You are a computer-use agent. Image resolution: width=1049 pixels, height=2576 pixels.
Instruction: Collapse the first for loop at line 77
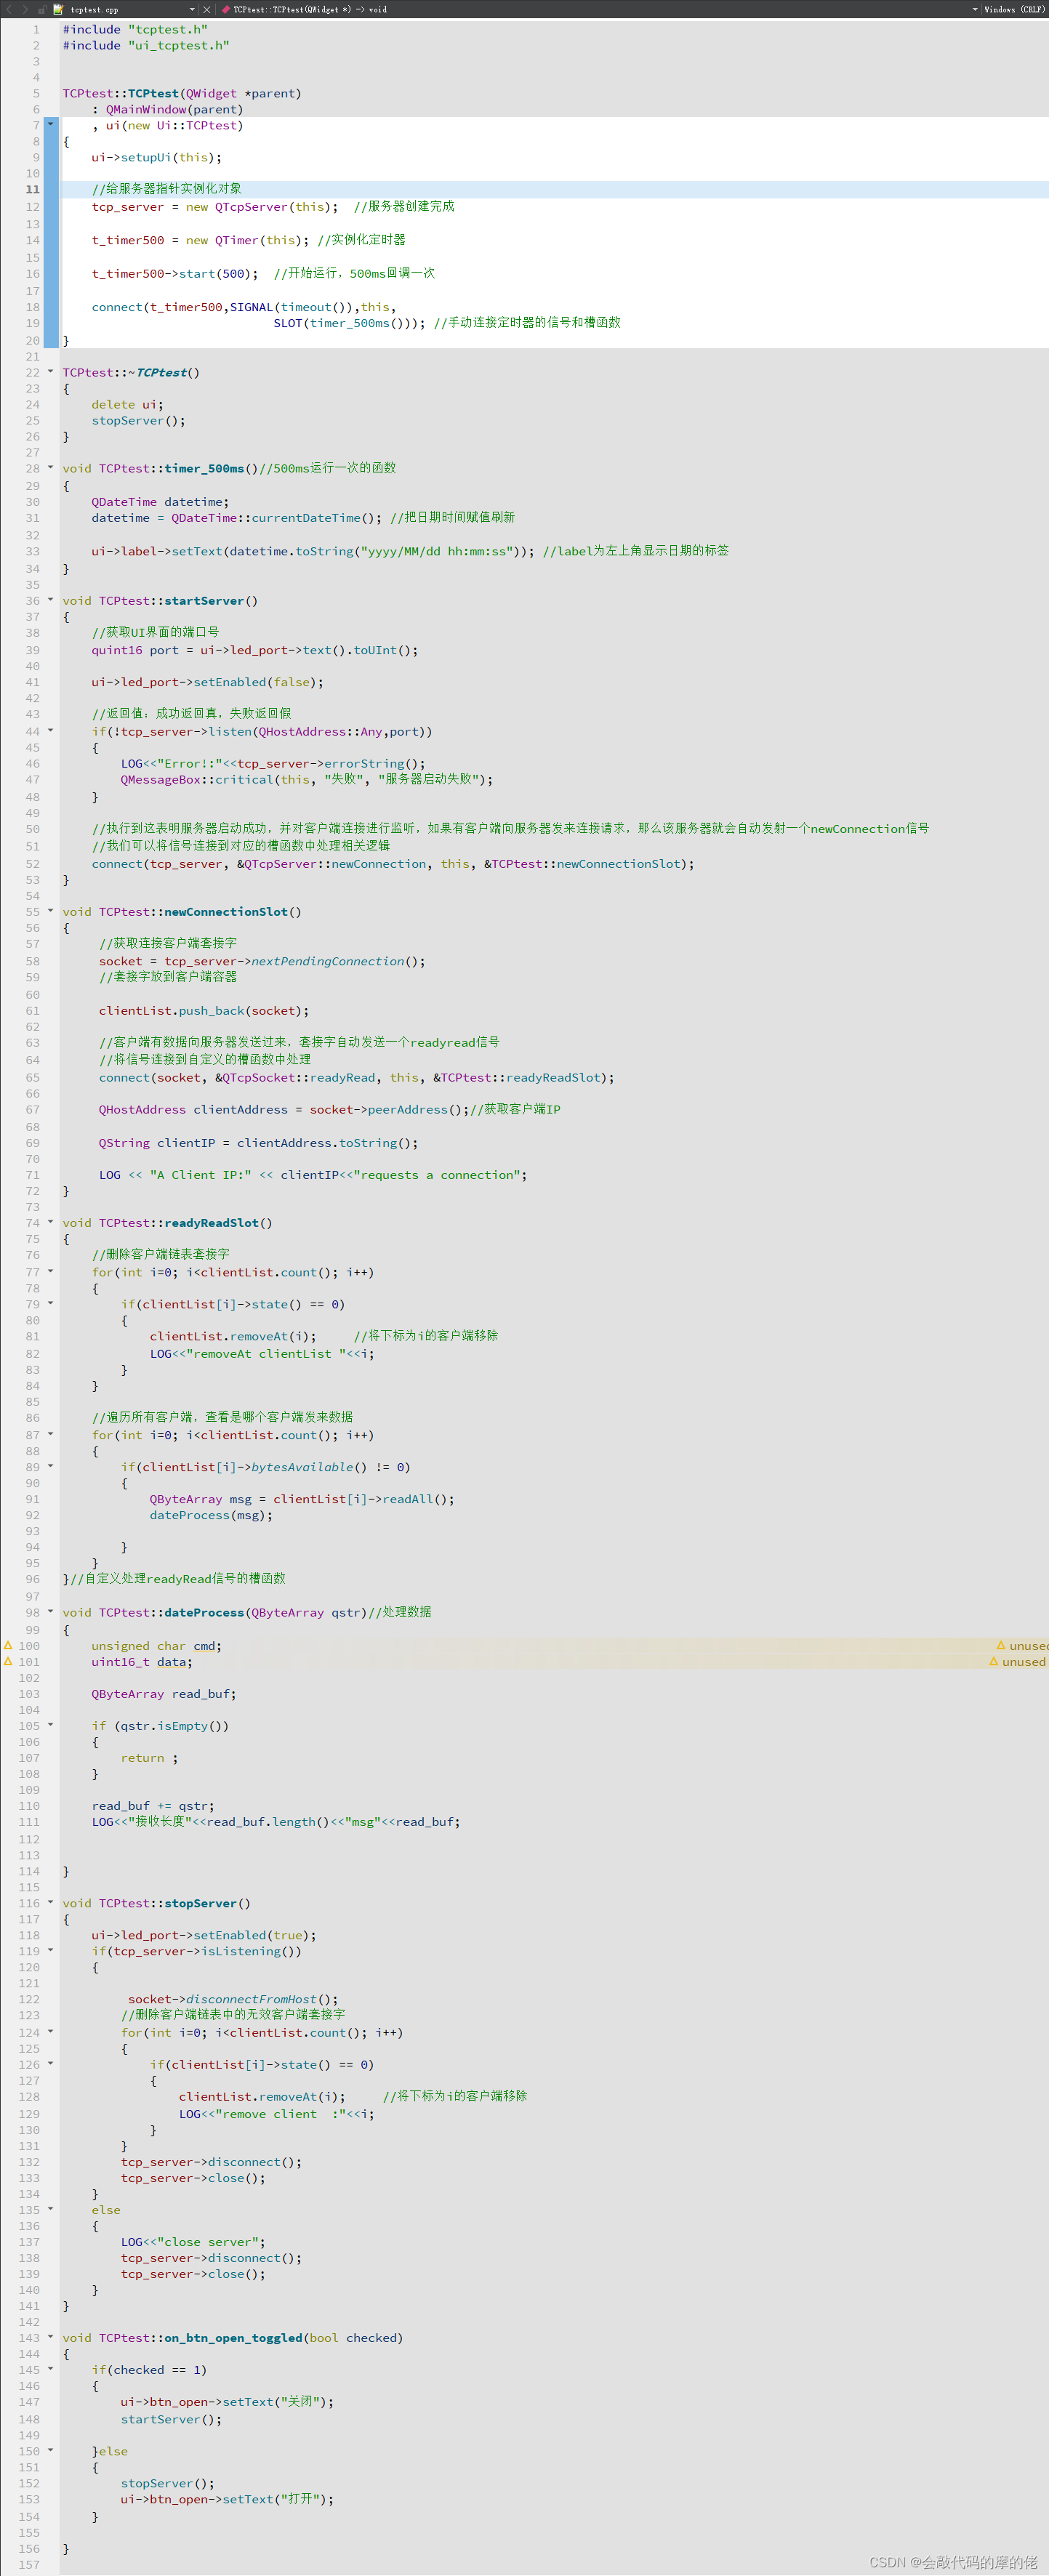click(x=51, y=1271)
